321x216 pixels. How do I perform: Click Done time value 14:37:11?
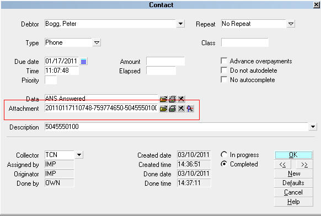click(194, 183)
